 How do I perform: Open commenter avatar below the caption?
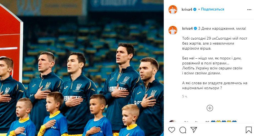pos(173,121)
